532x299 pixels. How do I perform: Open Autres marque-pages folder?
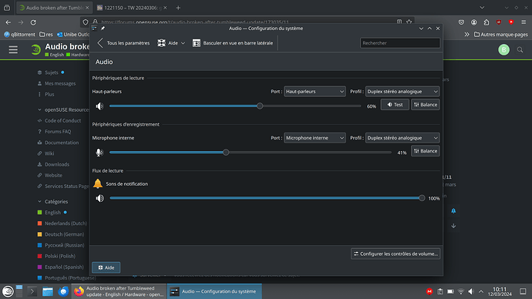pos(501,35)
